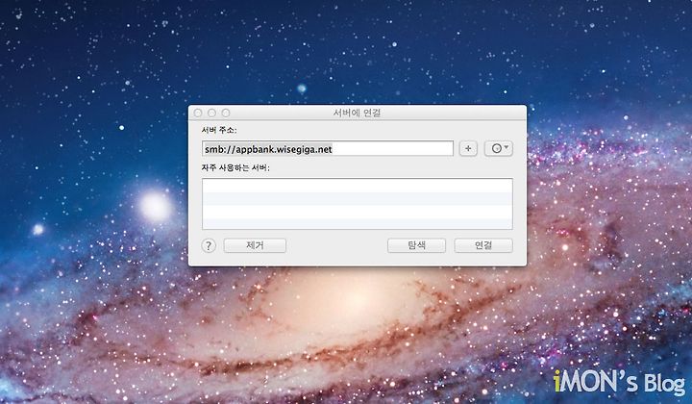Add server address to favorites with plus button
Image resolution: width=692 pixels, height=404 pixels.
tap(468, 149)
